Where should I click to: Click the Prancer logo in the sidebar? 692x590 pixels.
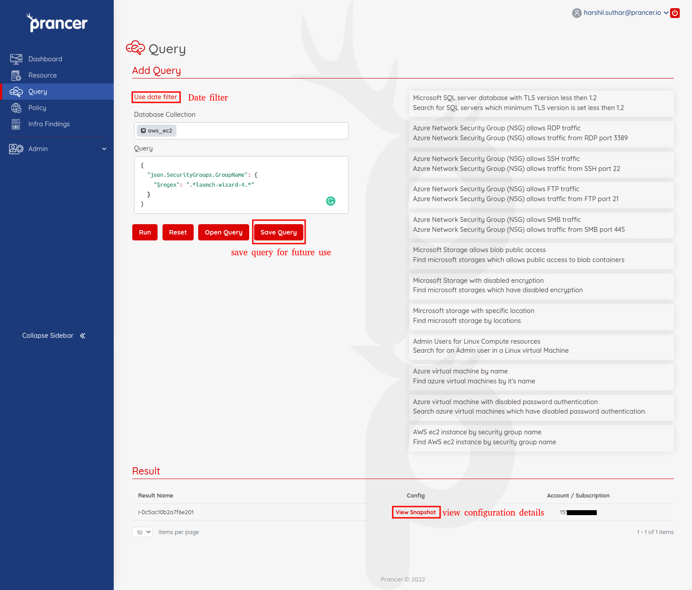click(x=57, y=23)
